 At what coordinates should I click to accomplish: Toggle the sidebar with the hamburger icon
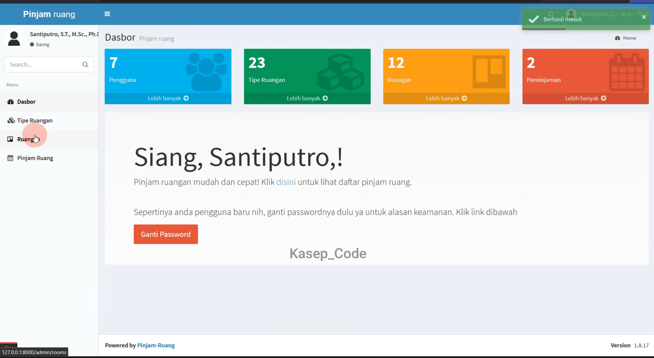[107, 14]
